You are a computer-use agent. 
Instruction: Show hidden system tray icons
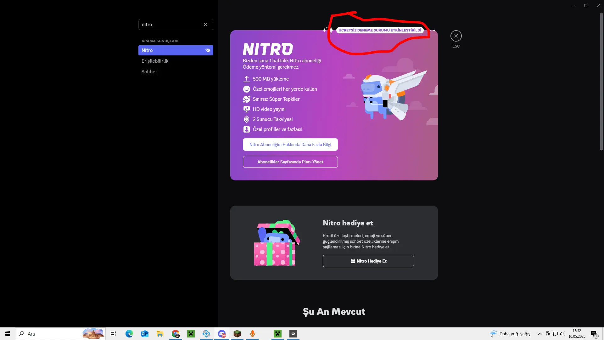540,334
